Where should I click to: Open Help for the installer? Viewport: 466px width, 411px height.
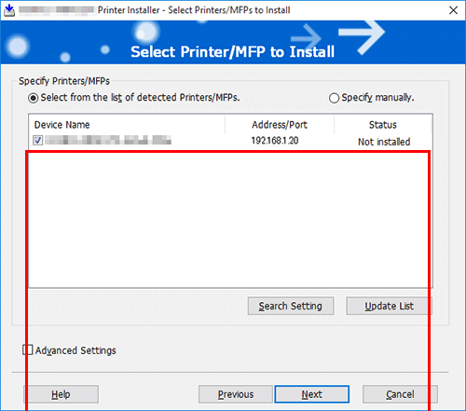pos(61,394)
